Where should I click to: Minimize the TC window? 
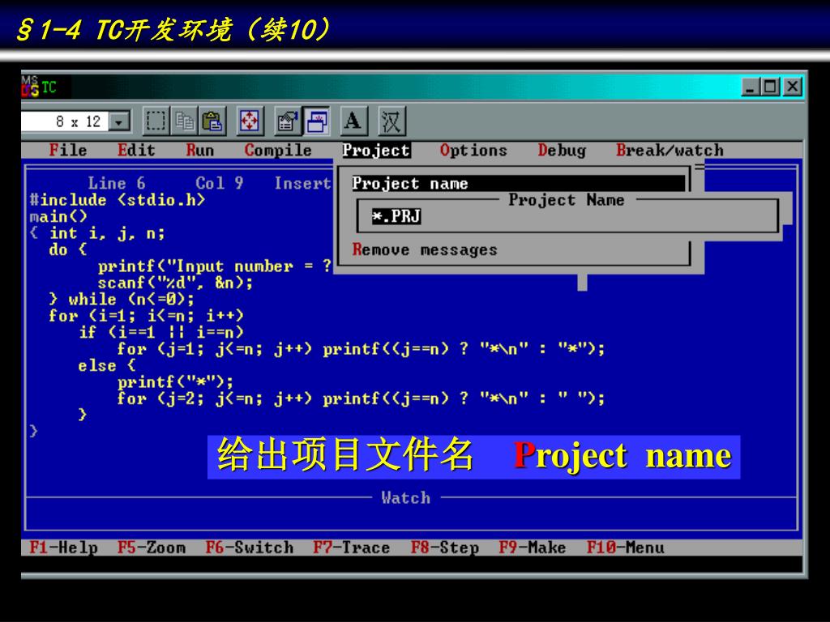750,86
